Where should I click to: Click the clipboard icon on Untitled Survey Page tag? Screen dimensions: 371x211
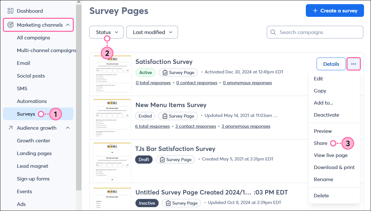point(168,203)
